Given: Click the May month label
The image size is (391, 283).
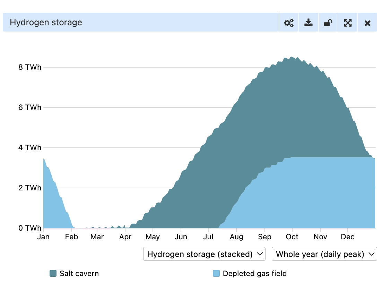Looking at the screenshot, I should point(153,237).
